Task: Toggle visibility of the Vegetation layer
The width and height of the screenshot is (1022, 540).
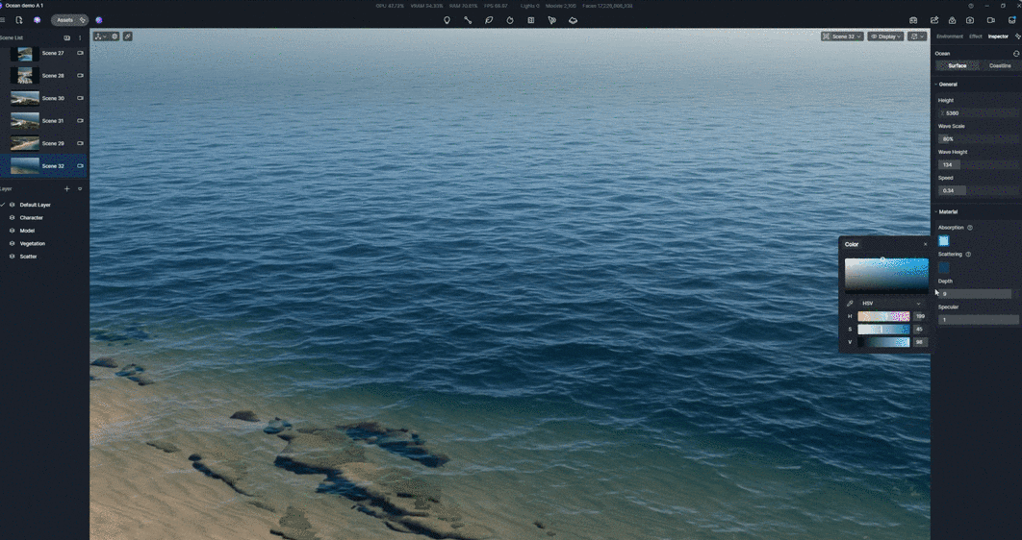Action: click(x=13, y=244)
